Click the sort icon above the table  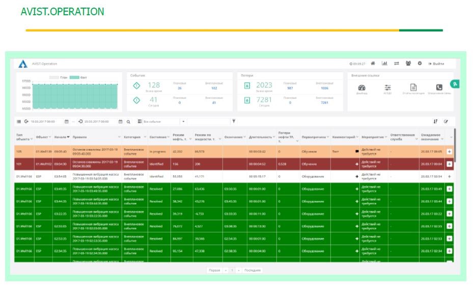pyautogui.click(x=435, y=121)
